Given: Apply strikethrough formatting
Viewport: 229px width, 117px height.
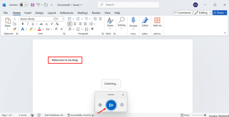Looking at the screenshot, I should point(41,24).
